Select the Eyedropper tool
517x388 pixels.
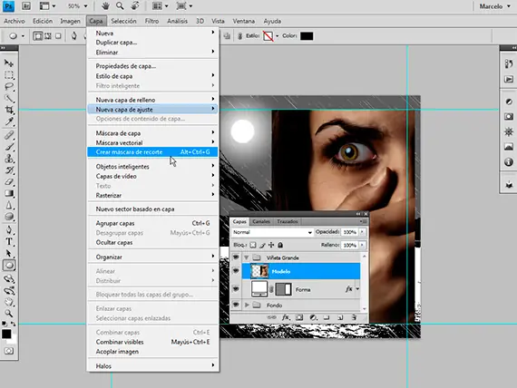(9, 121)
